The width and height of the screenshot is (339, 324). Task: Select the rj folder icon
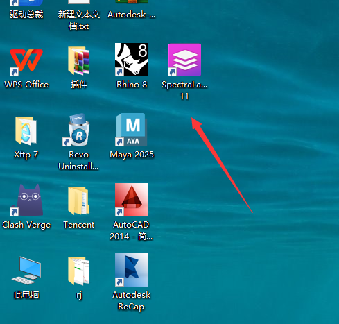point(79,271)
